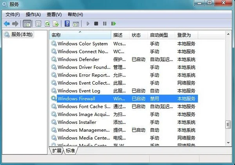Viewport: 235px width, 165px height.
Task: Minimize the Services window
Action: [199, 3]
